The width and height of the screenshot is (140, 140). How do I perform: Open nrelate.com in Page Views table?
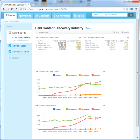click(x=90, y=49)
